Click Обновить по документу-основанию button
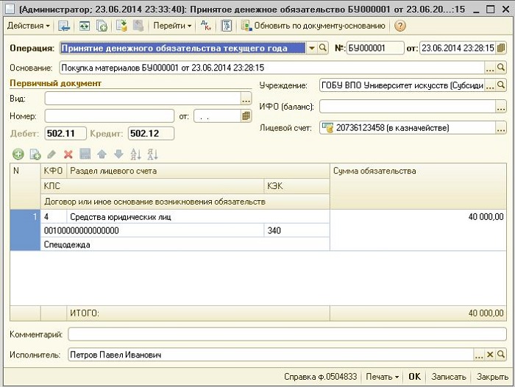Viewport: 515px width, 387px height. 313,26
